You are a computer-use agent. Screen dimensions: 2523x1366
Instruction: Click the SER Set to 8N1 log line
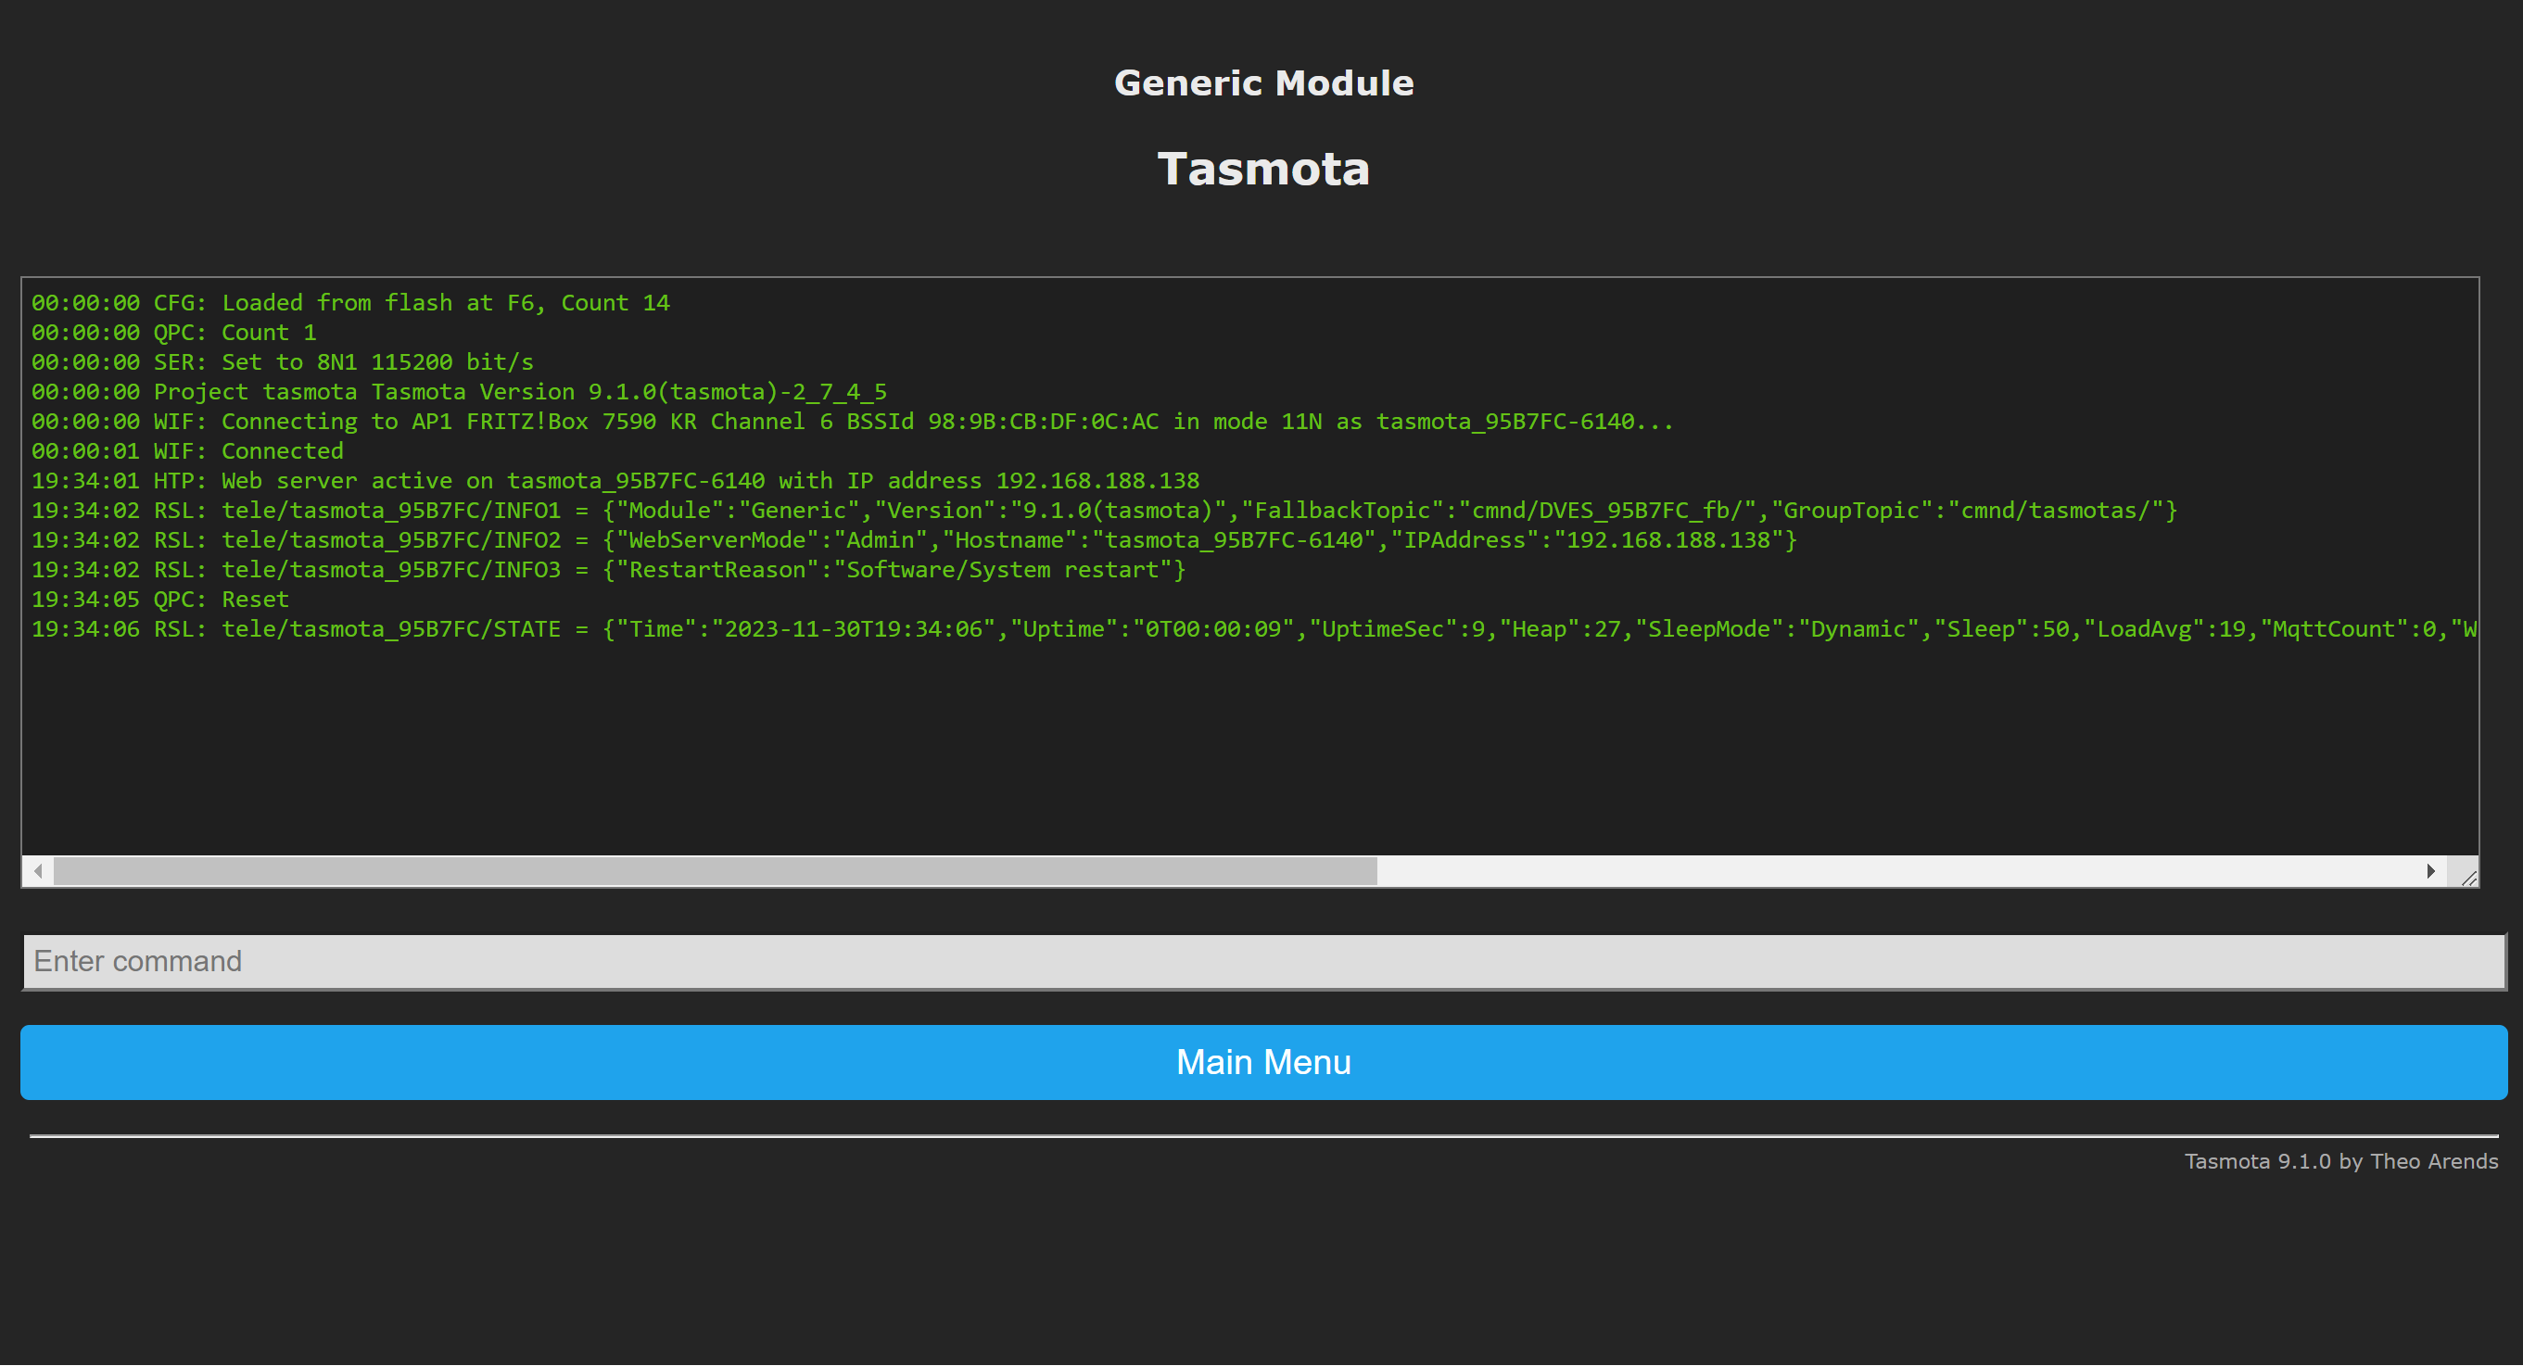coord(282,362)
